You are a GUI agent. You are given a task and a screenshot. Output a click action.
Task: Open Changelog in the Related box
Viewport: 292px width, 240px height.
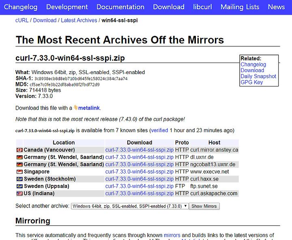[253, 64]
